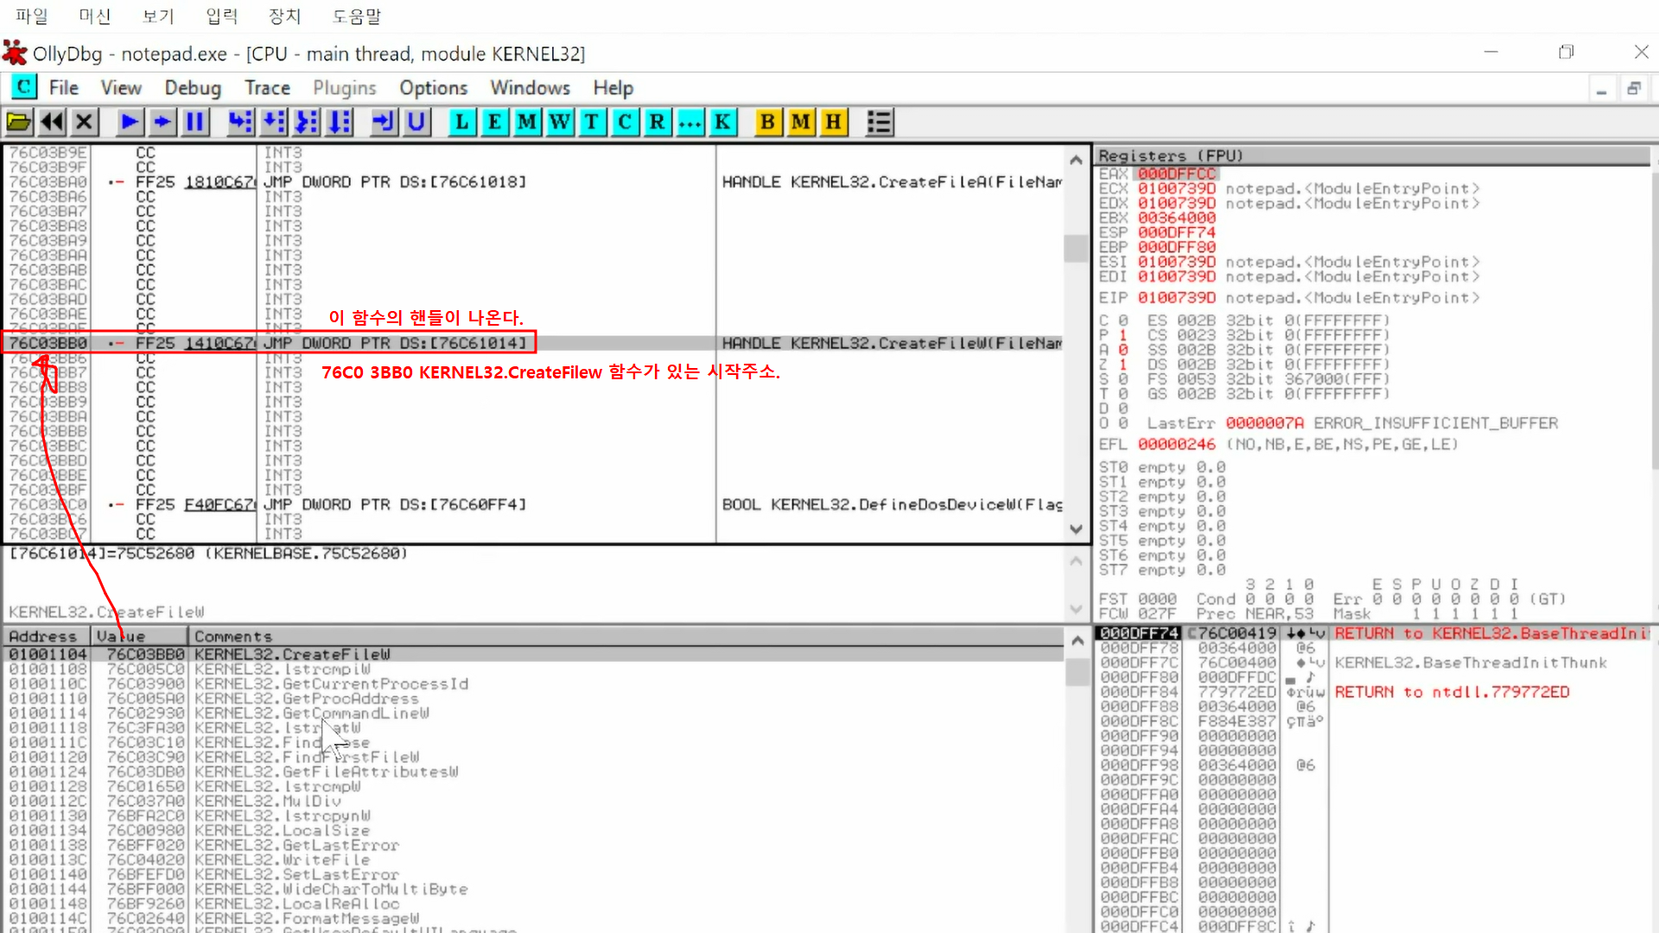1659x933 pixels.
Task: Restore down the CPU child window
Action: pyautogui.click(x=1634, y=88)
